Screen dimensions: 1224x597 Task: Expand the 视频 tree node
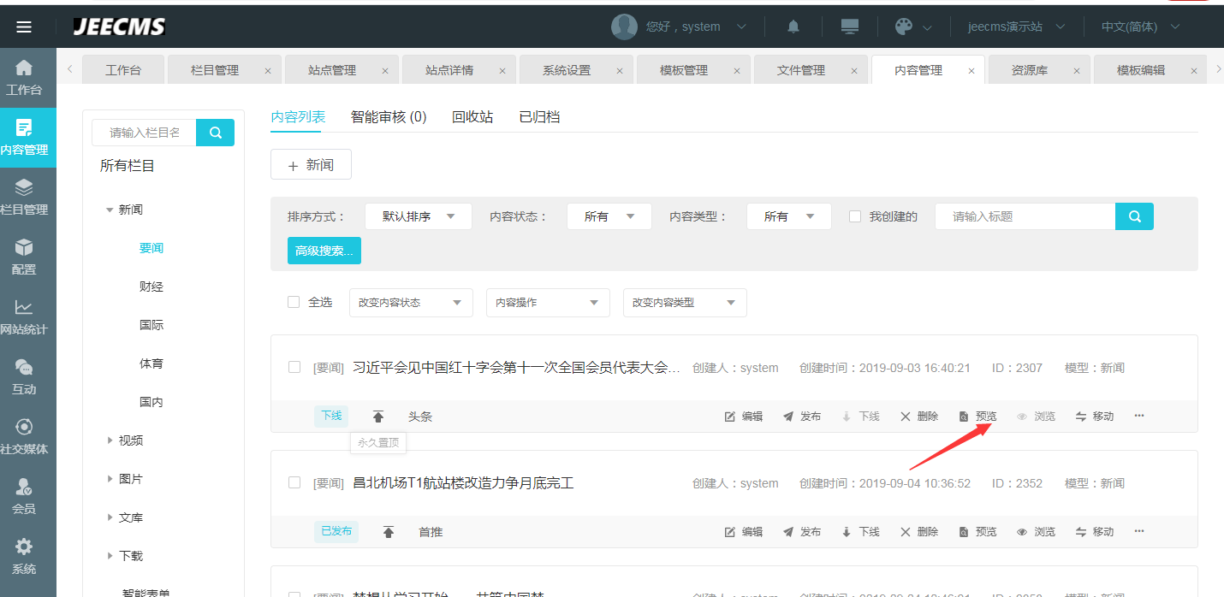tap(110, 440)
